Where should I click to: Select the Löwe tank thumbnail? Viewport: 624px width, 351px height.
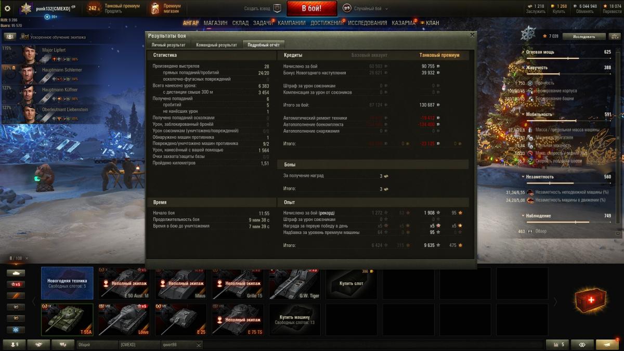tap(124, 320)
